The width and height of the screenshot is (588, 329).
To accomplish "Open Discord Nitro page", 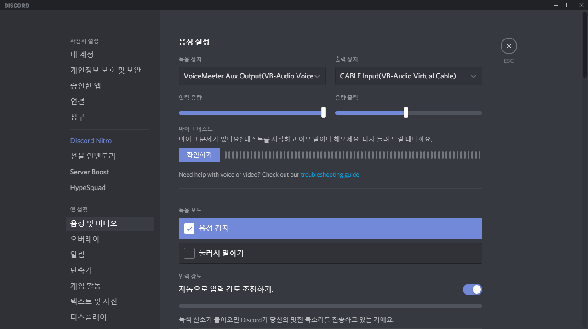I will click(109, 141).
